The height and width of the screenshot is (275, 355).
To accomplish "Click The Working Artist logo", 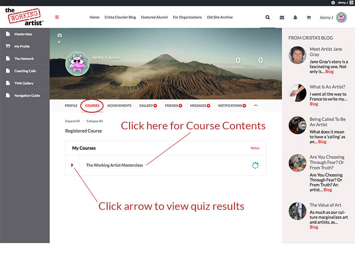I will [x=24, y=17].
